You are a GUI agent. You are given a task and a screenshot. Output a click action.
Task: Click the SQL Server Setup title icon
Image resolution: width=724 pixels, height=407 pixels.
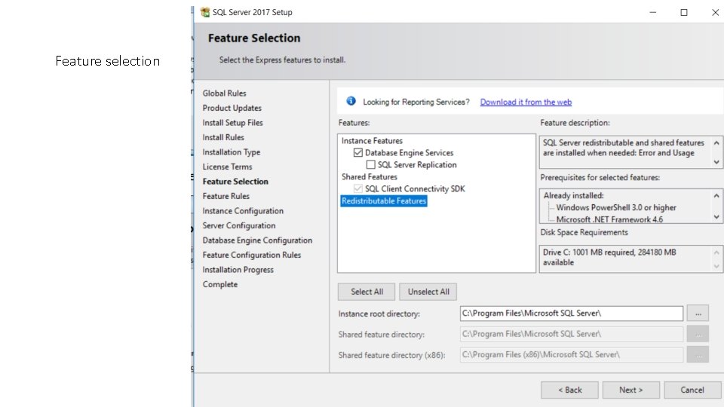click(x=205, y=12)
